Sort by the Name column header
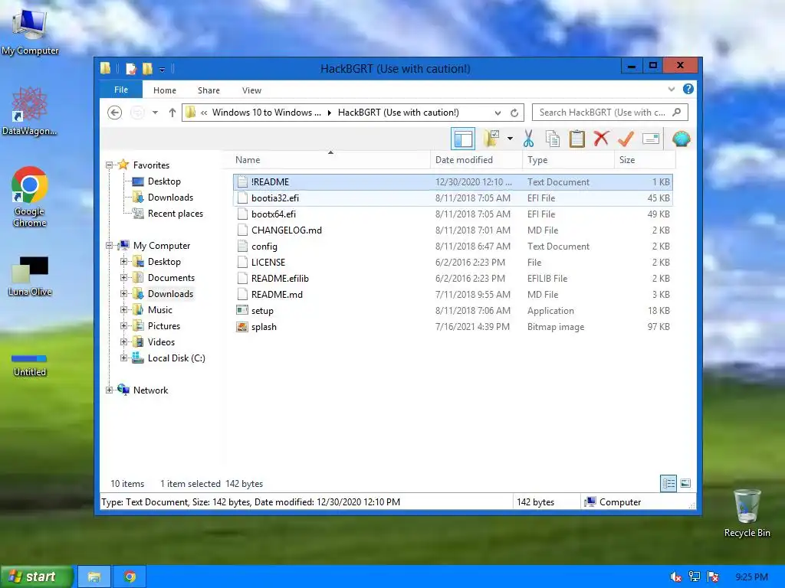This screenshot has height=588, width=785. (330, 159)
